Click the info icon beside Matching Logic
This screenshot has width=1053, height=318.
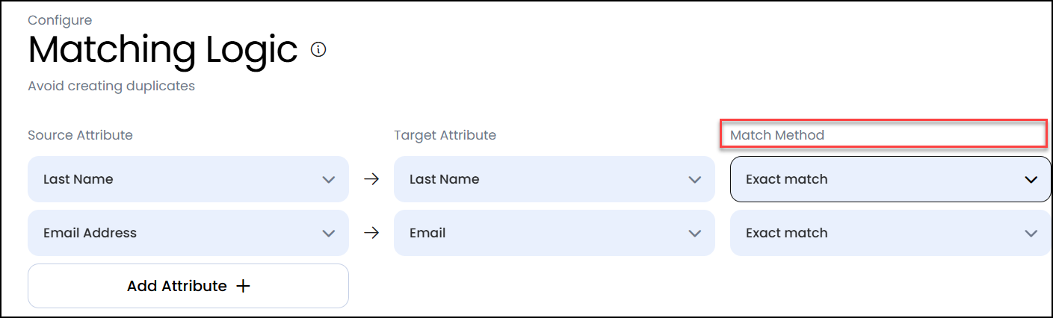click(318, 50)
